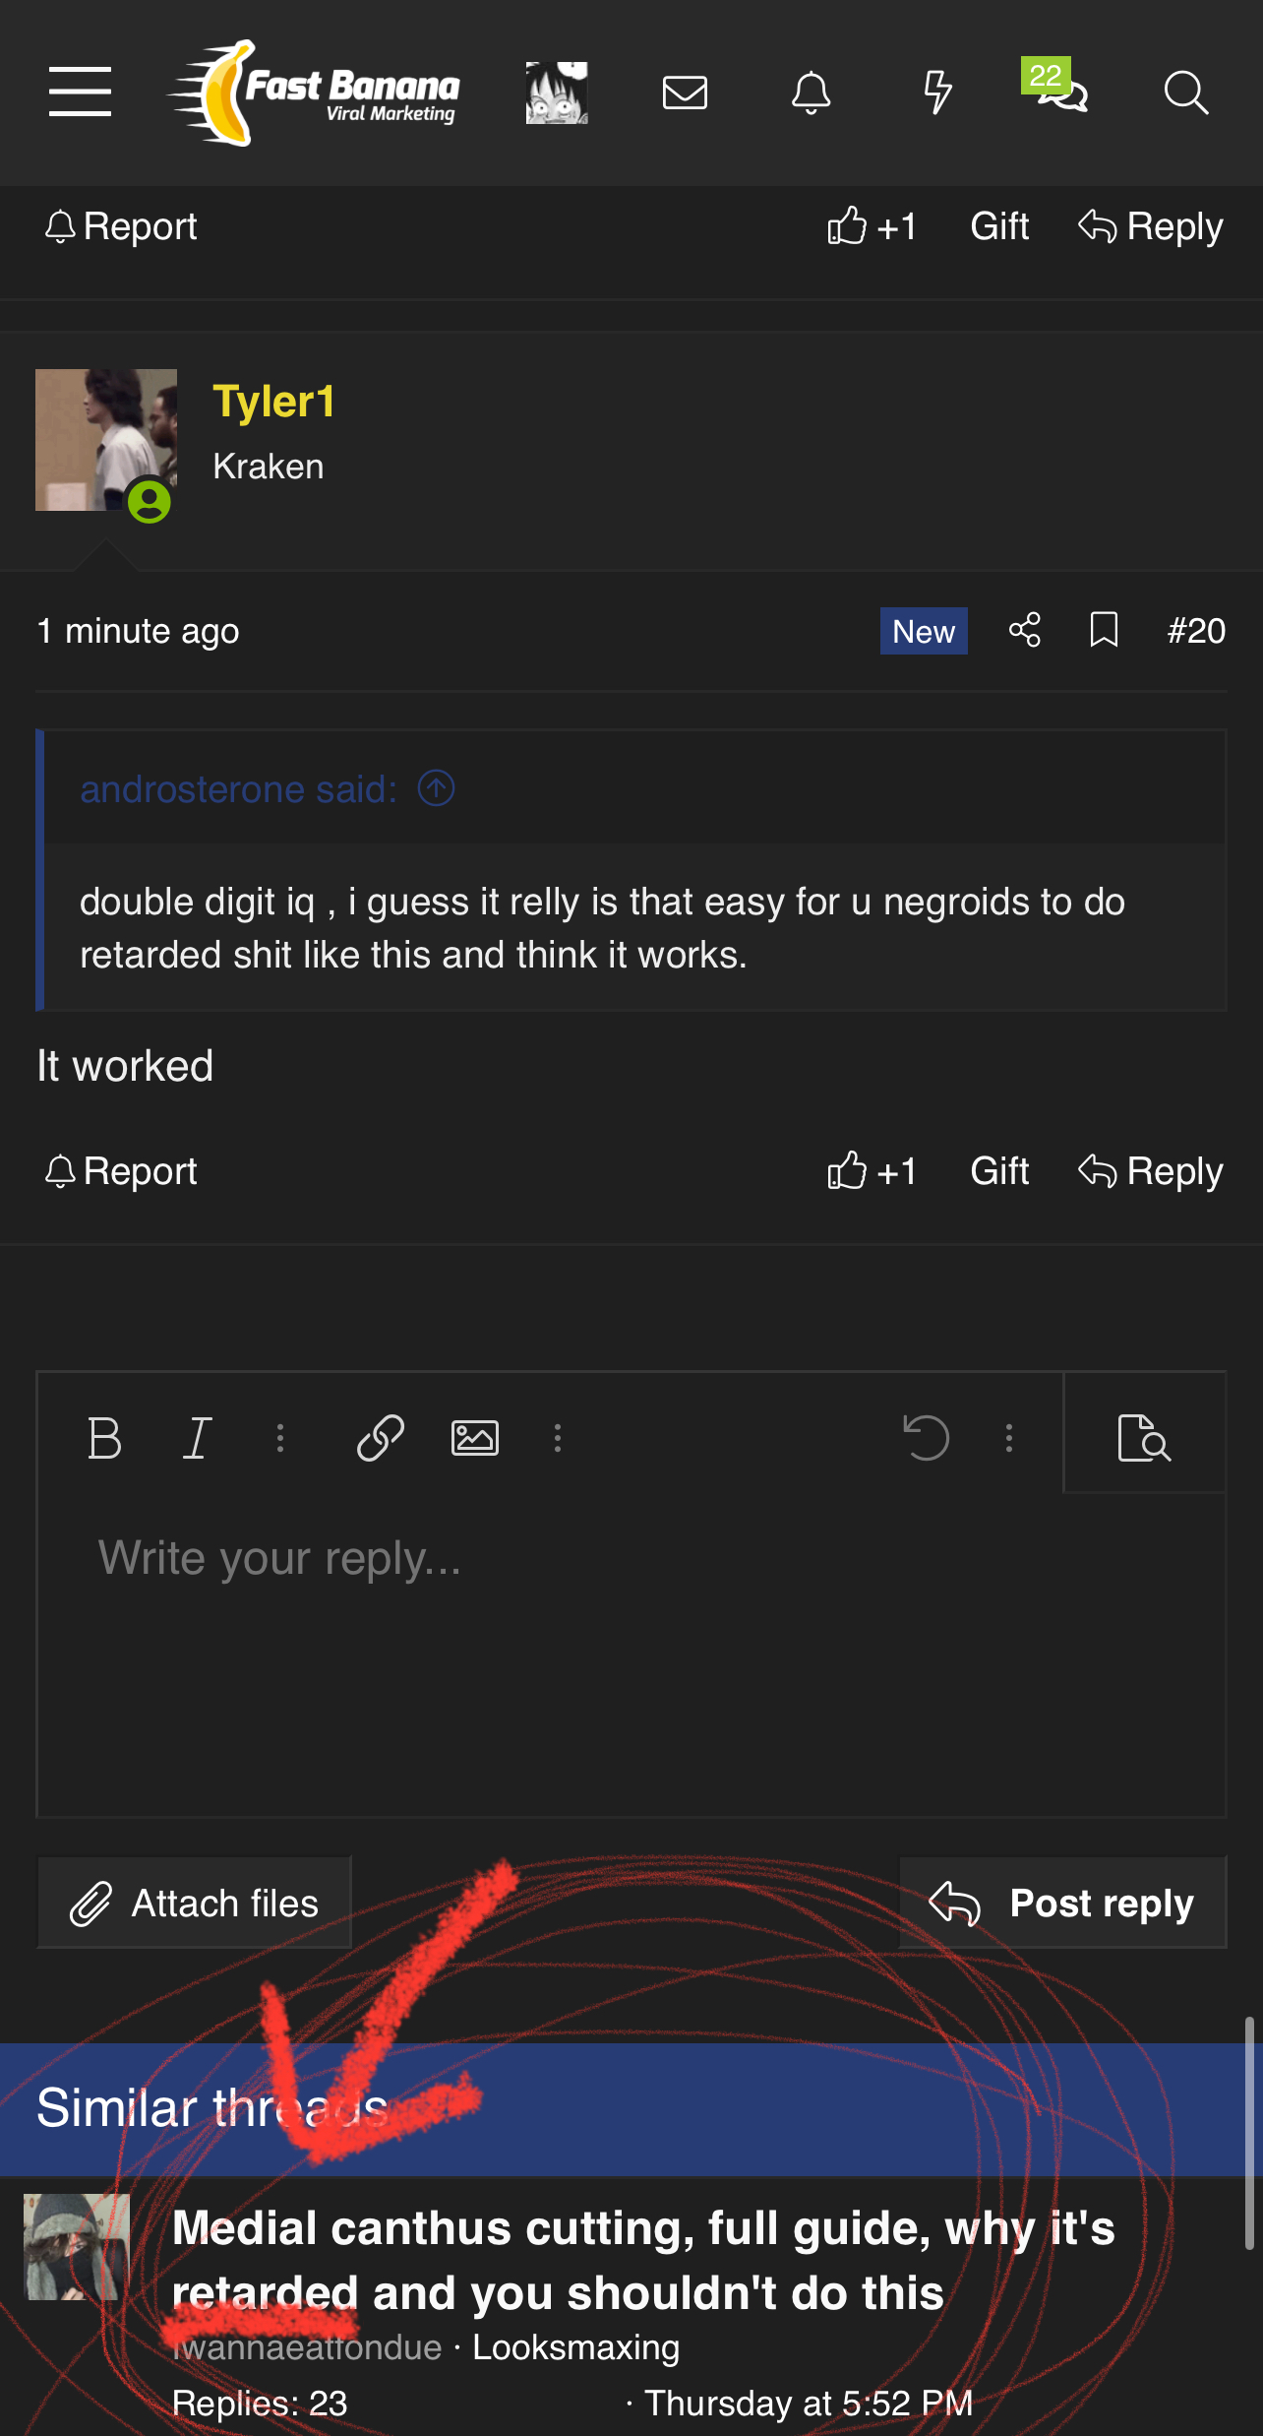Toggle italic formatting in reply editor
This screenshot has height=2436, width=1263.
point(197,1438)
